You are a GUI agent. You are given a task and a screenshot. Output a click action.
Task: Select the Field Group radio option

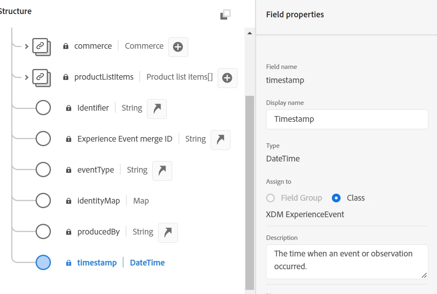click(271, 198)
